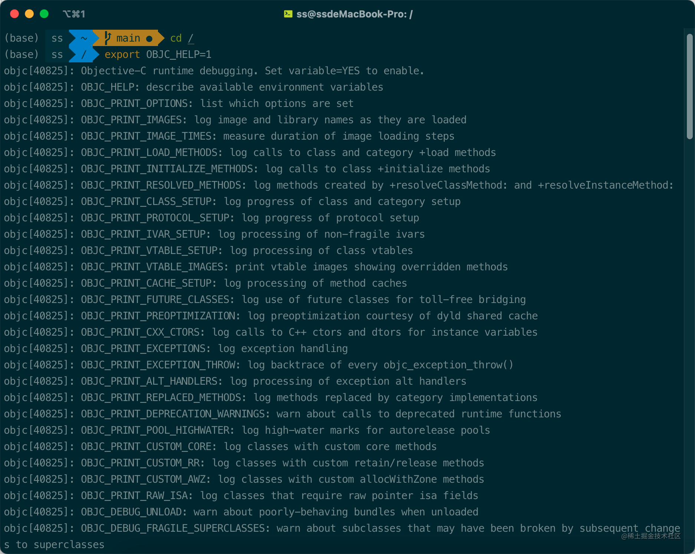Click the 'OBJC_PRINT_DEPRECATION_WARNINGS:' variable name

coord(175,414)
